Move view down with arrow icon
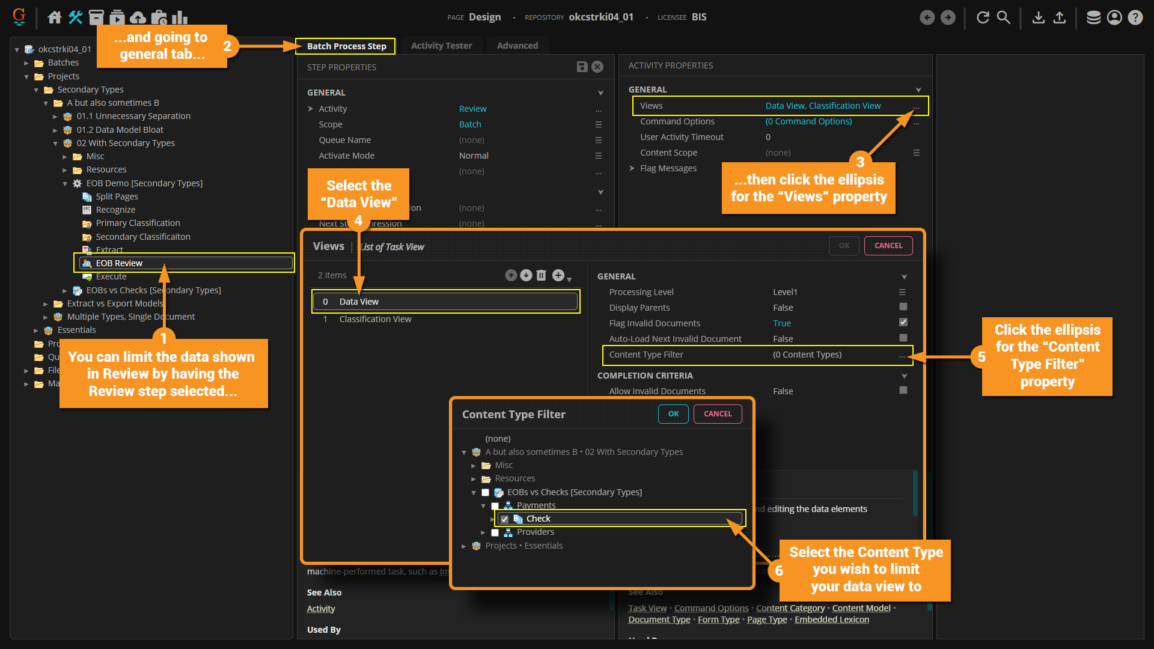Image resolution: width=1154 pixels, height=649 pixels. pyautogui.click(x=526, y=275)
